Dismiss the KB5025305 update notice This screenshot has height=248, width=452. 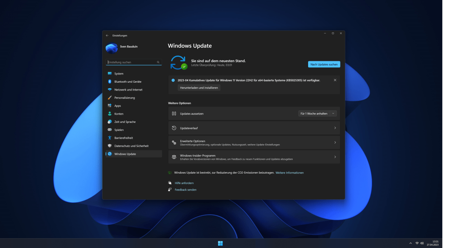coord(335,80)
